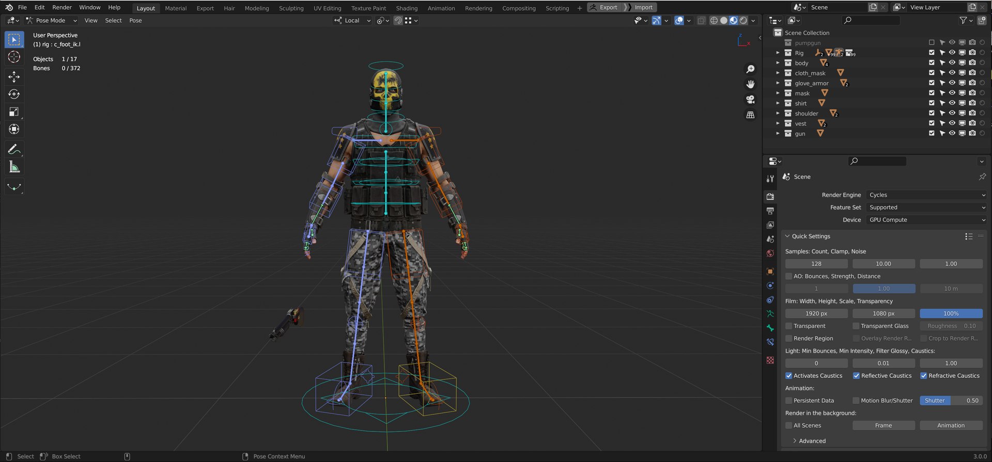Viewport: 992px width, 462px height.
Task: Toggle the camera view icon
Action: [x=750, y=100]
